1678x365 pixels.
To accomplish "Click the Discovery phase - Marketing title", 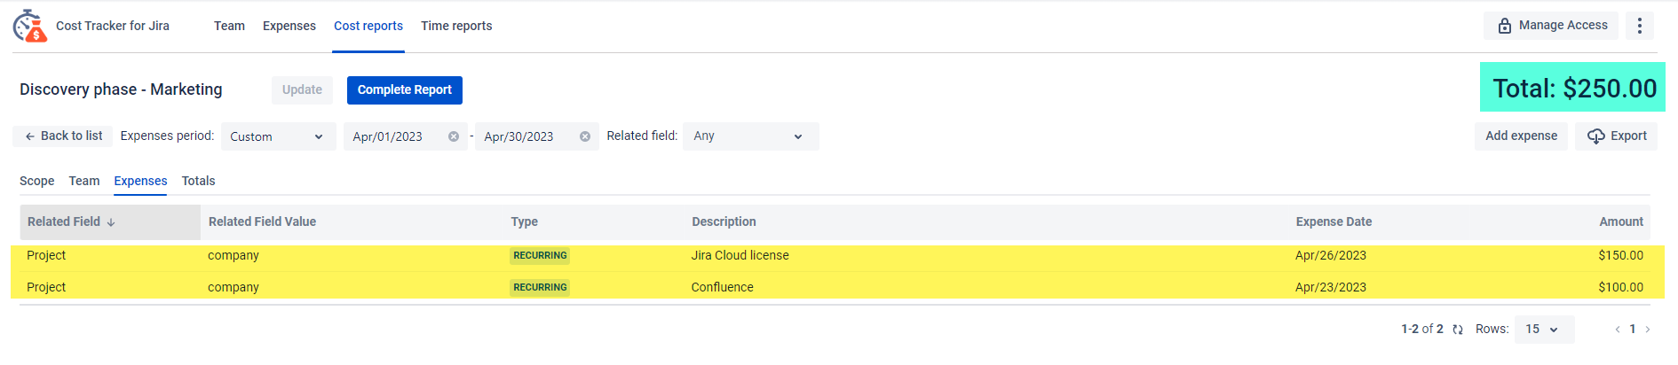I will [121, 89].
